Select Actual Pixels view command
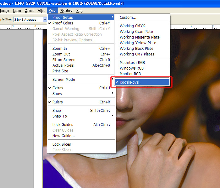220x188 pixels. click(63, 65)
